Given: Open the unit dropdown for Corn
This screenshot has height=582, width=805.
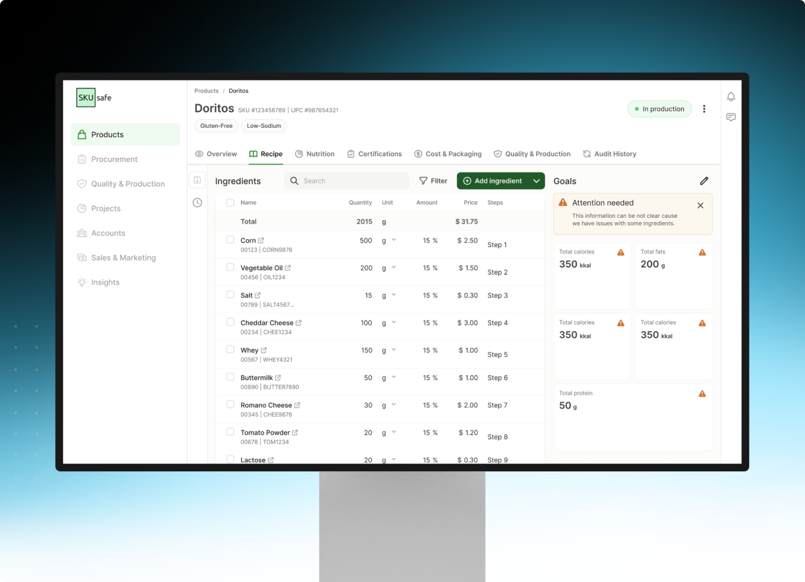Looking at the screenshot, I should coord(394,240).
